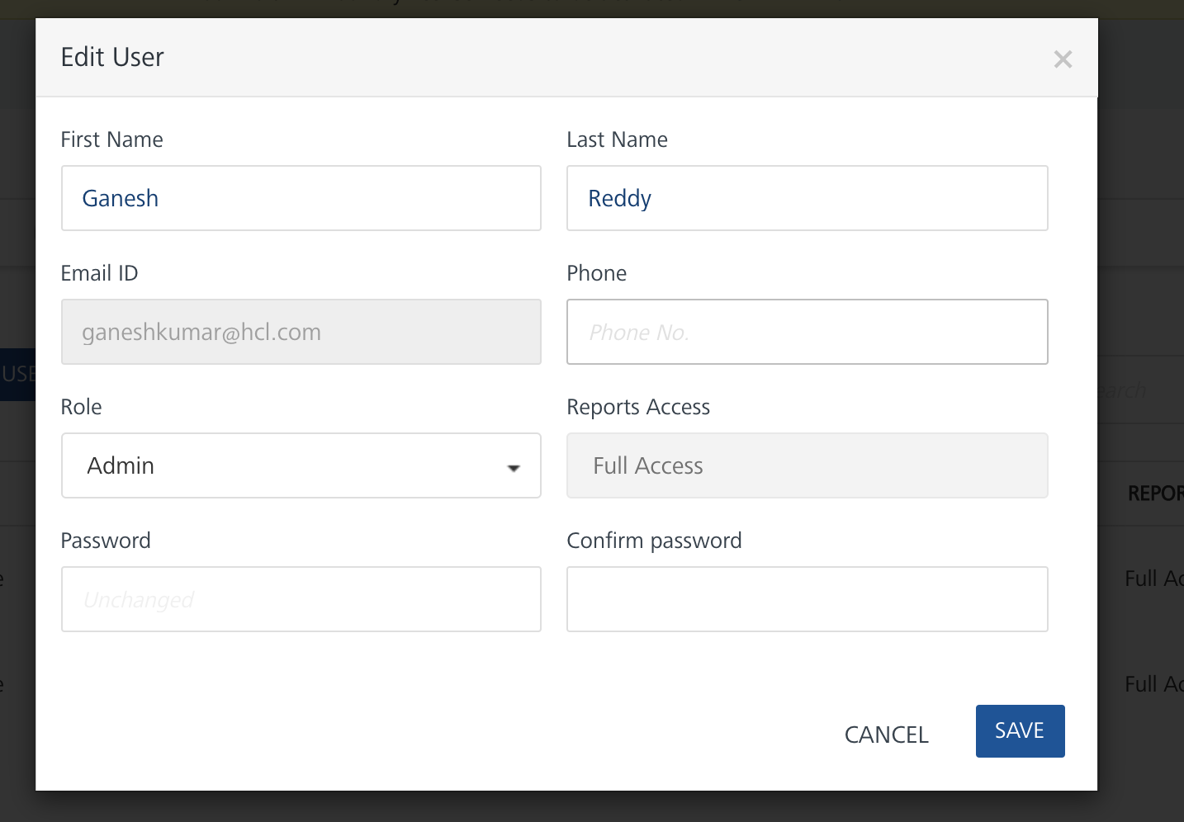Close the Edit User dialog with X
Screen dimensions: 1184x822
pyautogui.click(x=1063, y=59)
